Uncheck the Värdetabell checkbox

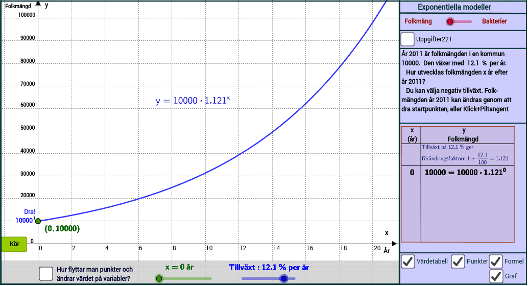tap(408, 261)
